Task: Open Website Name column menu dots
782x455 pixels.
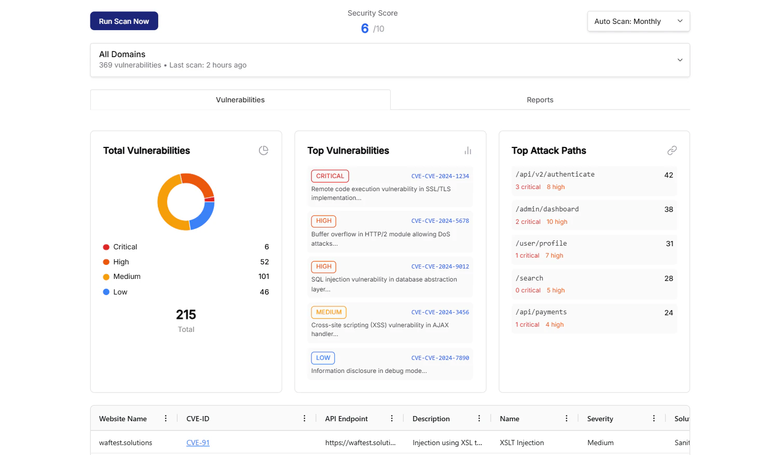Action: pyautogui.click(x=166, y=419)
